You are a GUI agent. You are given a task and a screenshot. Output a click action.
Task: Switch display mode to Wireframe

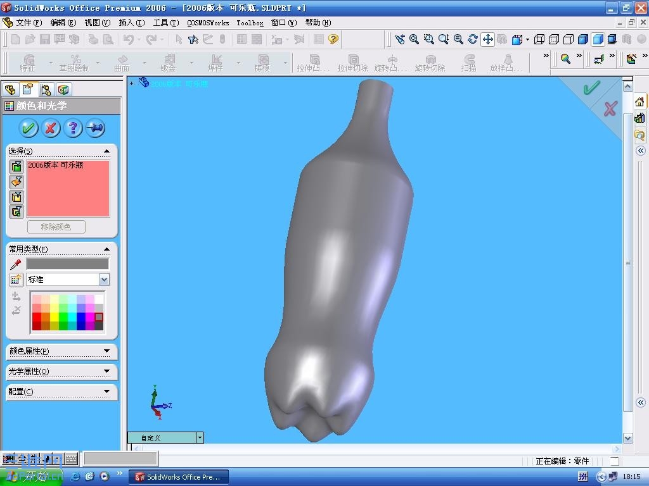pyautogui.click(x=539, y=39)
